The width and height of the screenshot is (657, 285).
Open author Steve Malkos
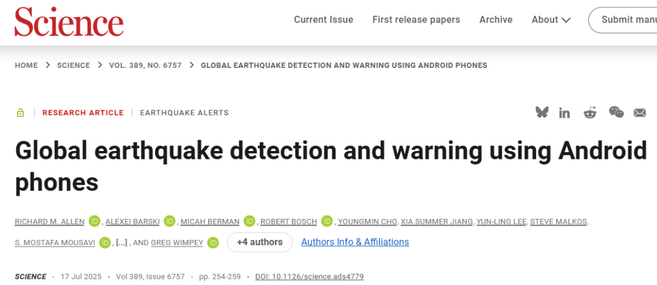click(x=558, y=221)
